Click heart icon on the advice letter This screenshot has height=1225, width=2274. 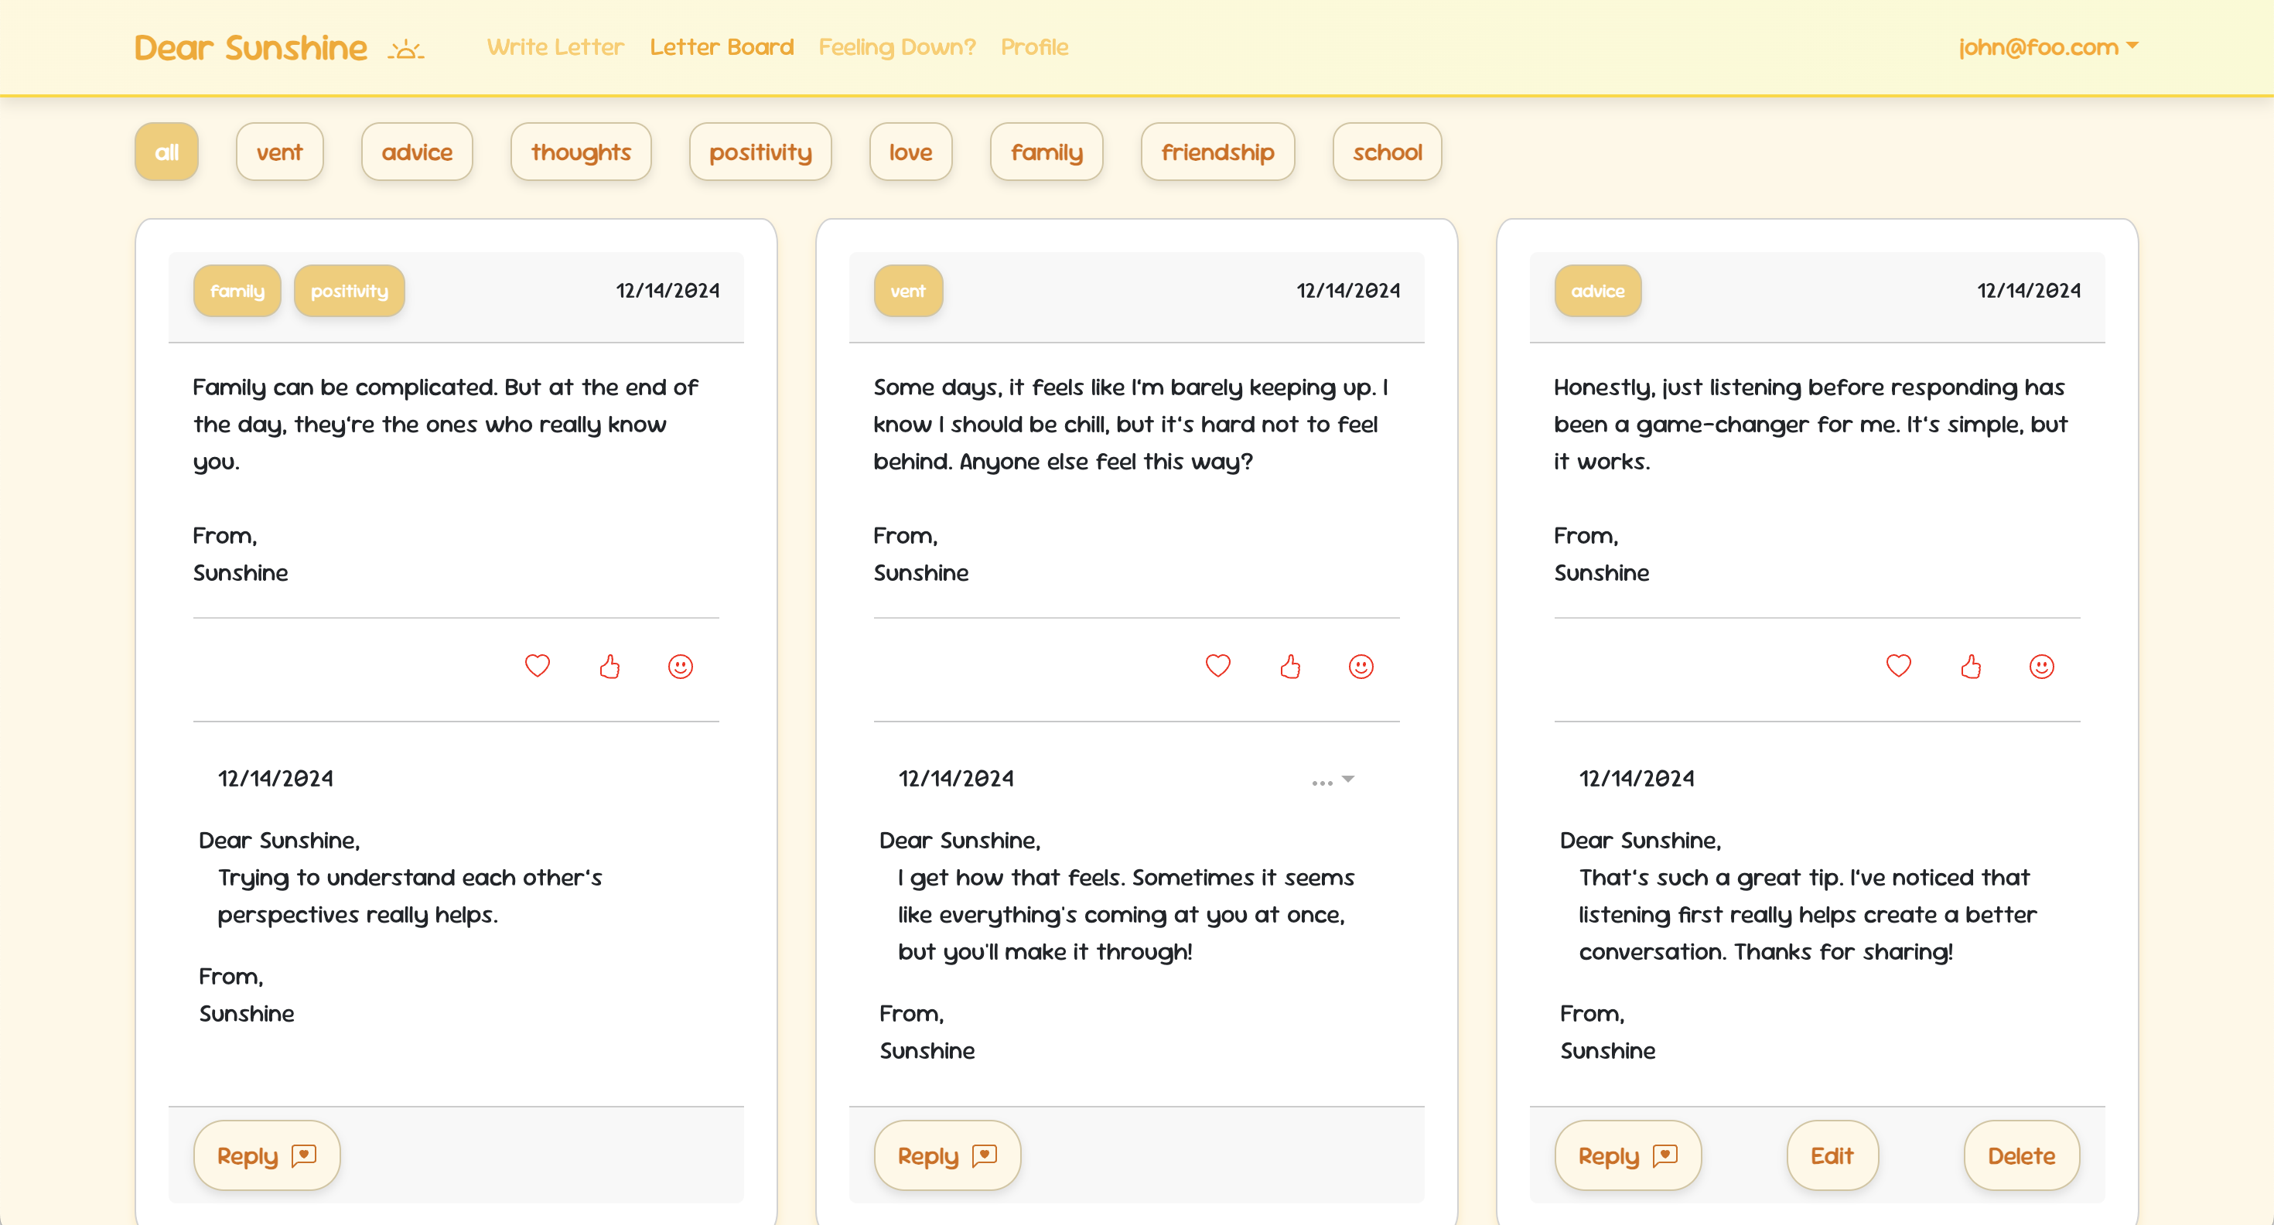pos(1899,667)
